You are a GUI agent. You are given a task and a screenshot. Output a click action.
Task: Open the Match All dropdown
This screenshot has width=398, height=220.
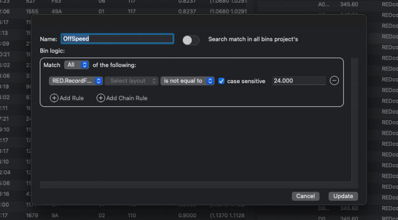point(76,65)
